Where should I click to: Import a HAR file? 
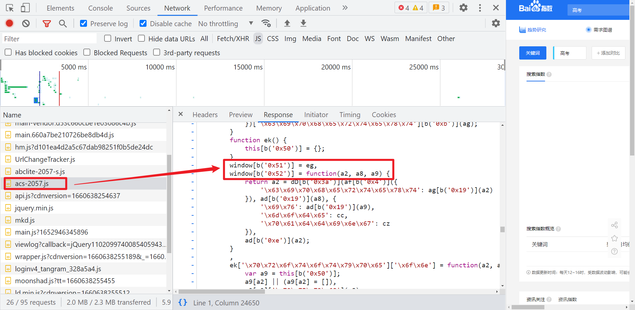[287, 23]
